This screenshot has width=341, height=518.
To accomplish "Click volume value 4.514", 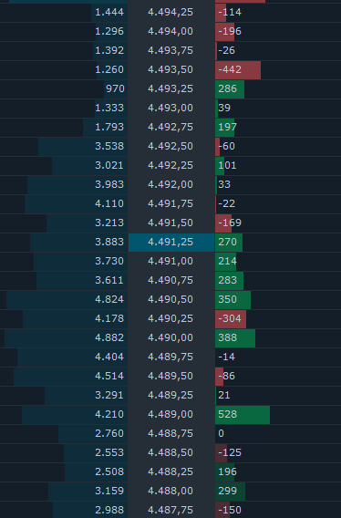I will (x=109, y=377).
